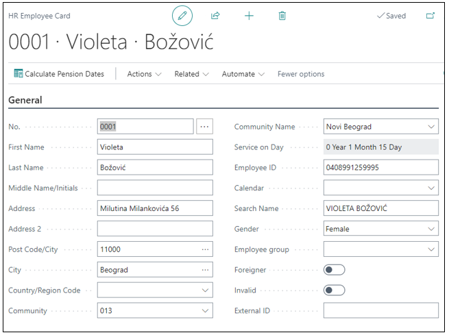449x335 pixels.
Task: Open the City field lookup ellipsis
Action: (205, 270)
